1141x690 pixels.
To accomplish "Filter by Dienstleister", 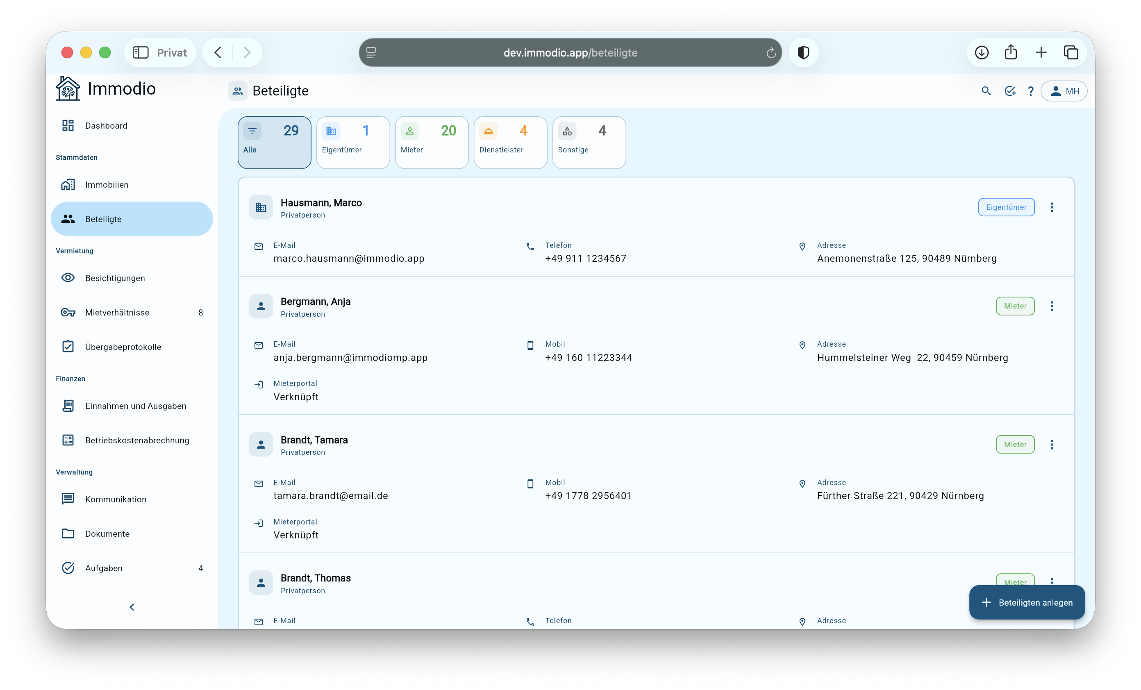I will pos(510,142).
